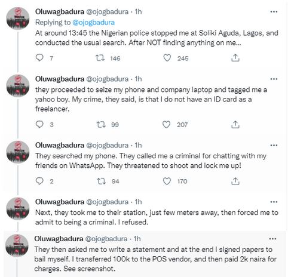
Task: Reply to the tweet with 7 comments
Action: click(x=39, y=58)
